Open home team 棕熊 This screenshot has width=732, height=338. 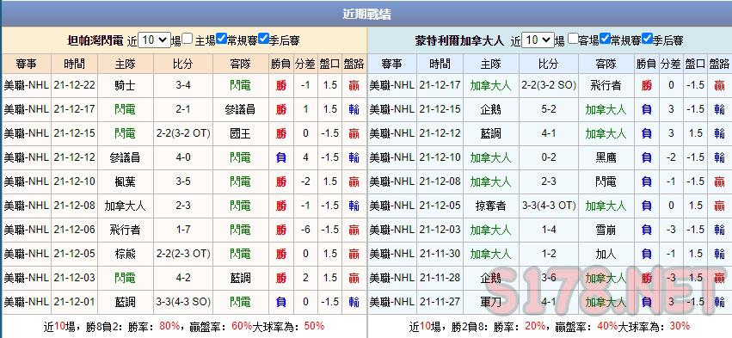[x=125, y=255]
